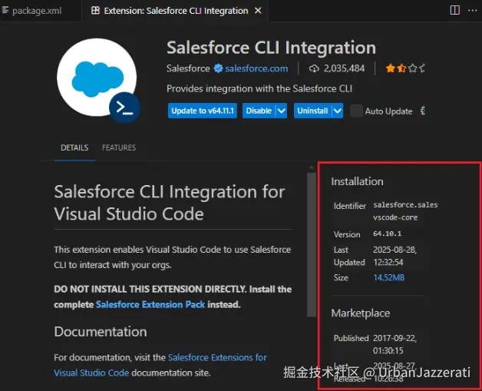Enable the Auto Update checkbox

tap(356, 111)
